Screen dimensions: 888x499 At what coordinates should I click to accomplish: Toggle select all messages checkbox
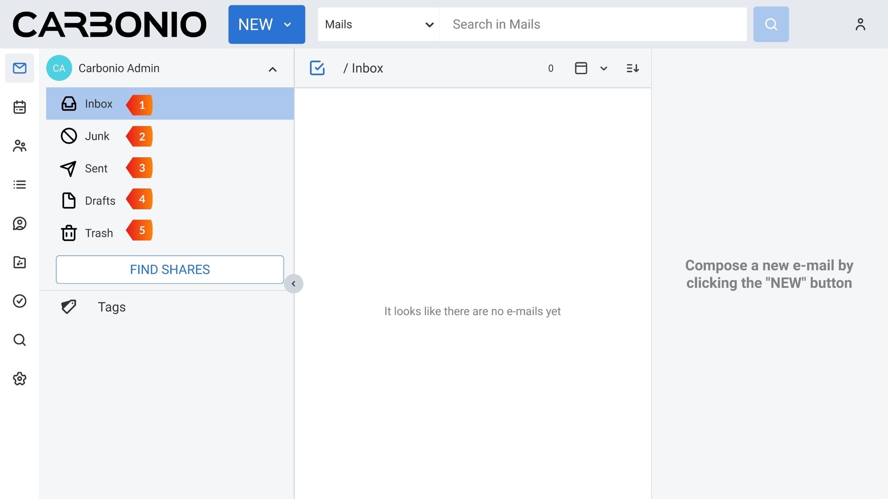click(317, 68)
